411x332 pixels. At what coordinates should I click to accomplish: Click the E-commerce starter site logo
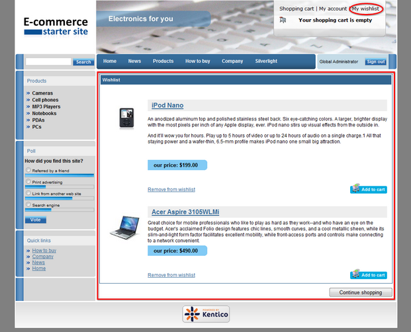[x=56, y=26]
